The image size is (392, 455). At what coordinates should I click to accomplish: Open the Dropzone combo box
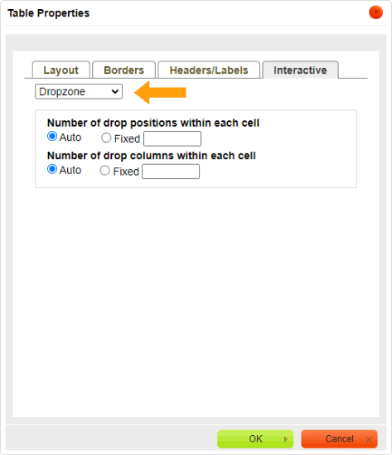(79, 92)
